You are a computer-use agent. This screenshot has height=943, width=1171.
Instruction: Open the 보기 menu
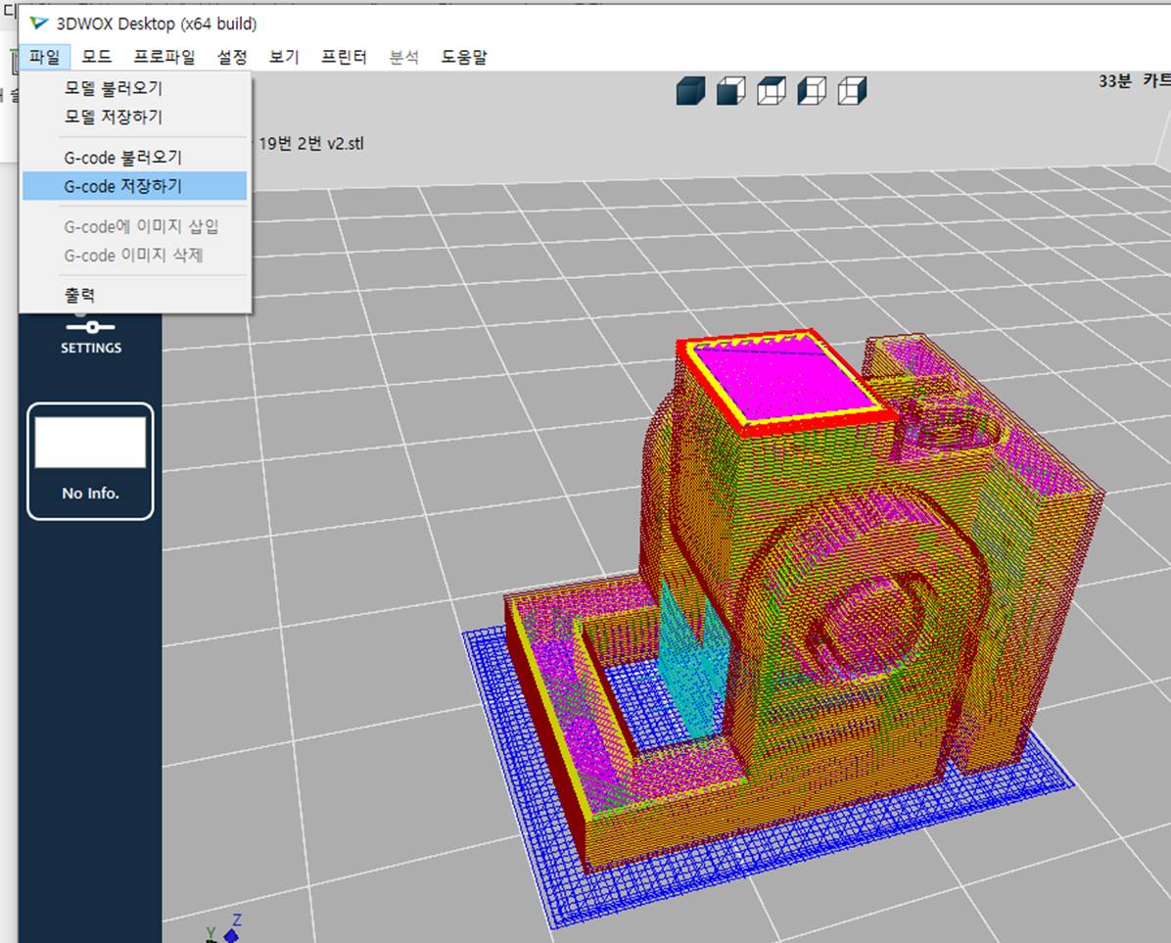point(284,57)
